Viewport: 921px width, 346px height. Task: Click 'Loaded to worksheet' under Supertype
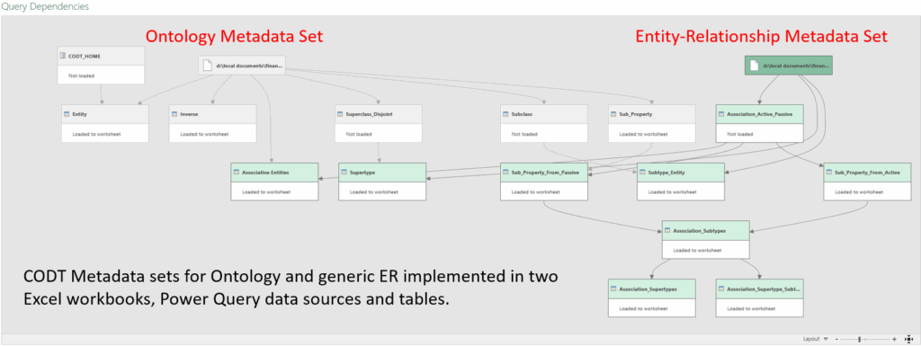tap(373, 191)
